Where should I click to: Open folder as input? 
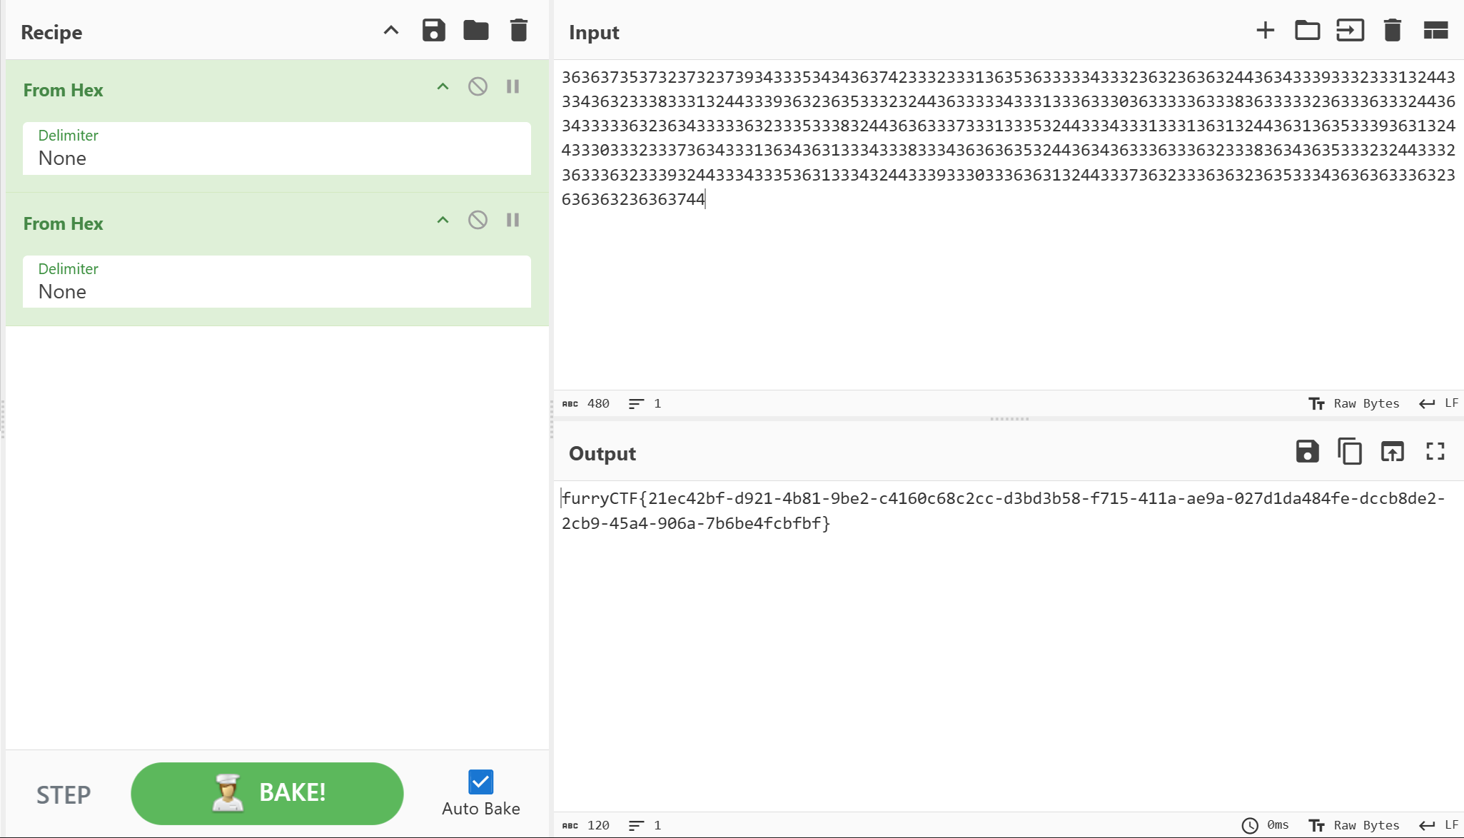point(1307,31)
